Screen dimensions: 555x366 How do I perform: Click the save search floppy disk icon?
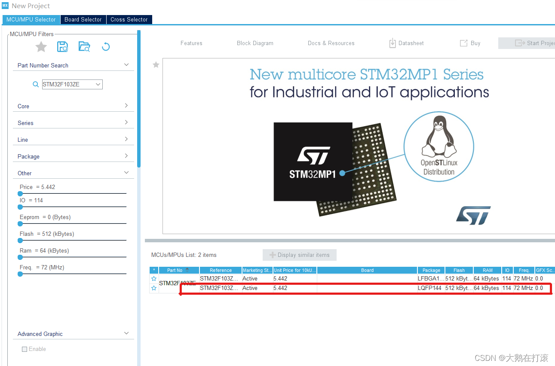[x=62, y=47]
